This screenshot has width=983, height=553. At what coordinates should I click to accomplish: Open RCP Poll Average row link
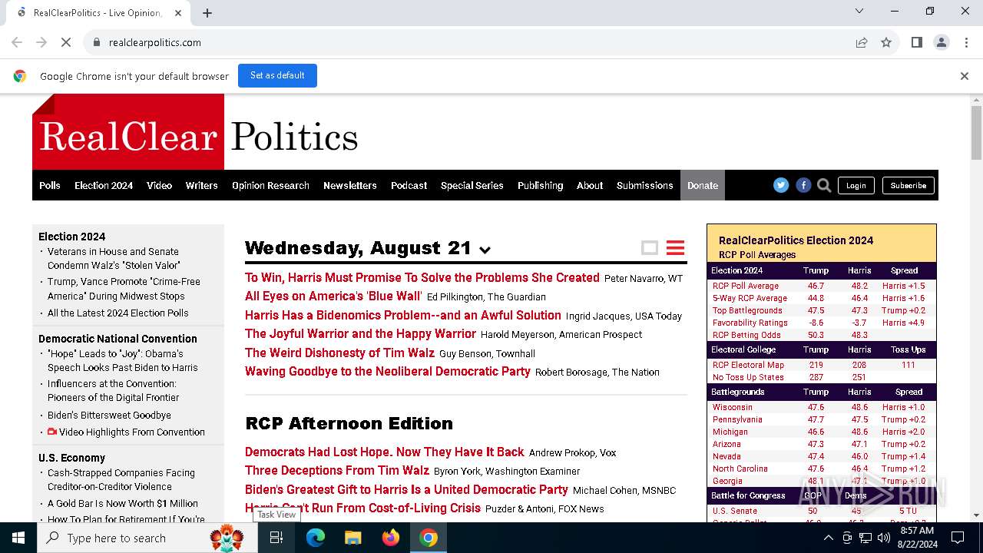point(746,286)
